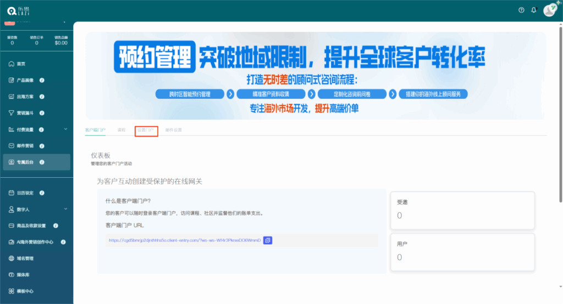Click the info icon beside AI海外营销创作中心
The height and width of the screenshot is (304, 563).
click(x=63, y=242)
